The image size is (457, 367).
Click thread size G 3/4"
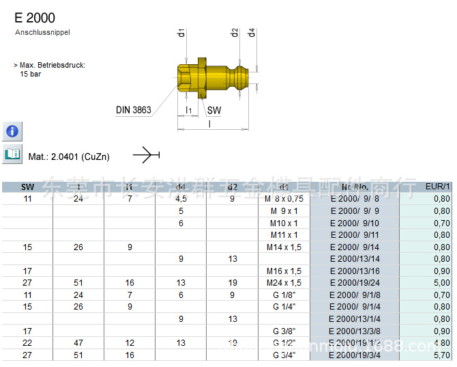click(x=284, y=355)
